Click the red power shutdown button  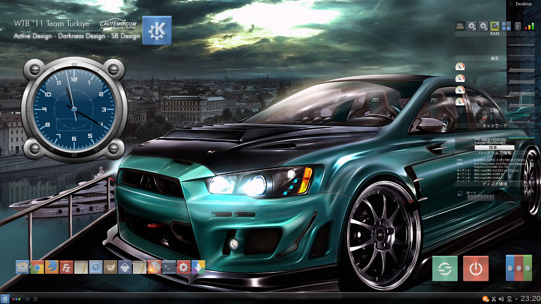(476, 268)
